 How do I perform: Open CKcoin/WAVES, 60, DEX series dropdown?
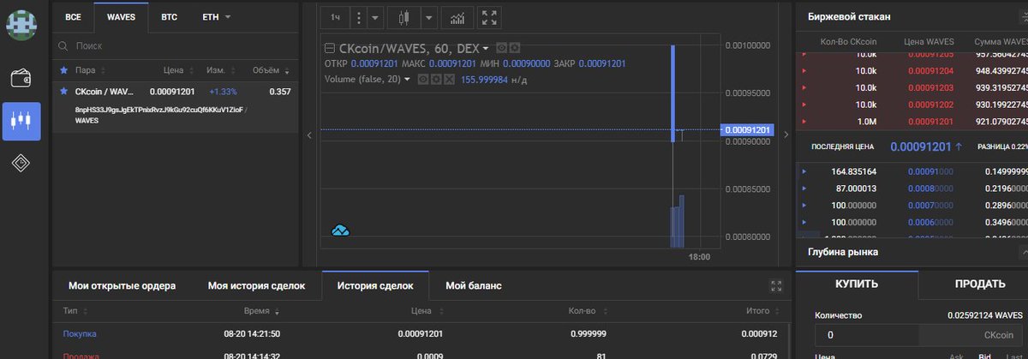pyautogui.click(x=485, y=49)
